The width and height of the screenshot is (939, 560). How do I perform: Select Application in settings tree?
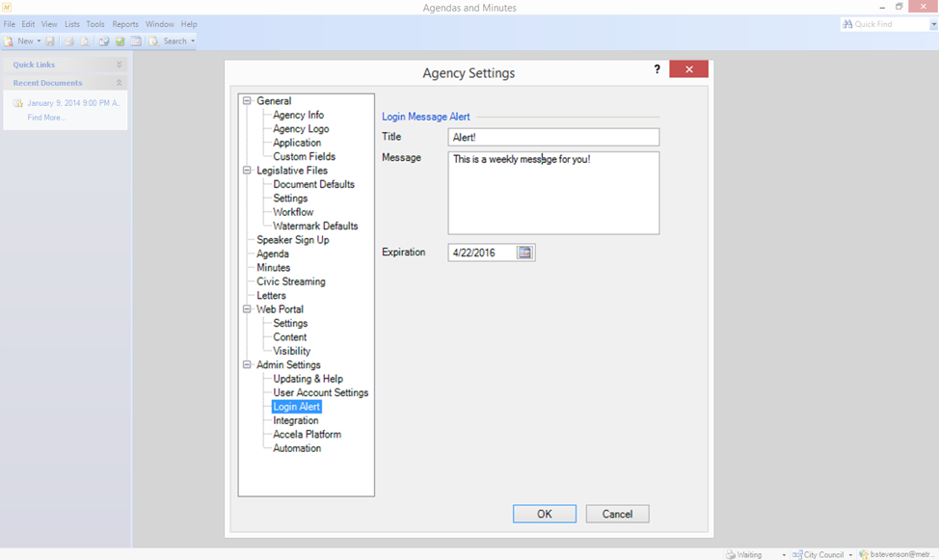pos(297,143)
